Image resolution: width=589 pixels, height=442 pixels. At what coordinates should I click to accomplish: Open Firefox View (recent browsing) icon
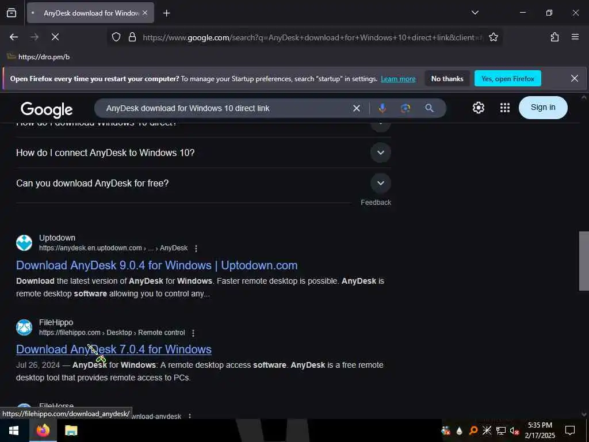tap(12, 13)
